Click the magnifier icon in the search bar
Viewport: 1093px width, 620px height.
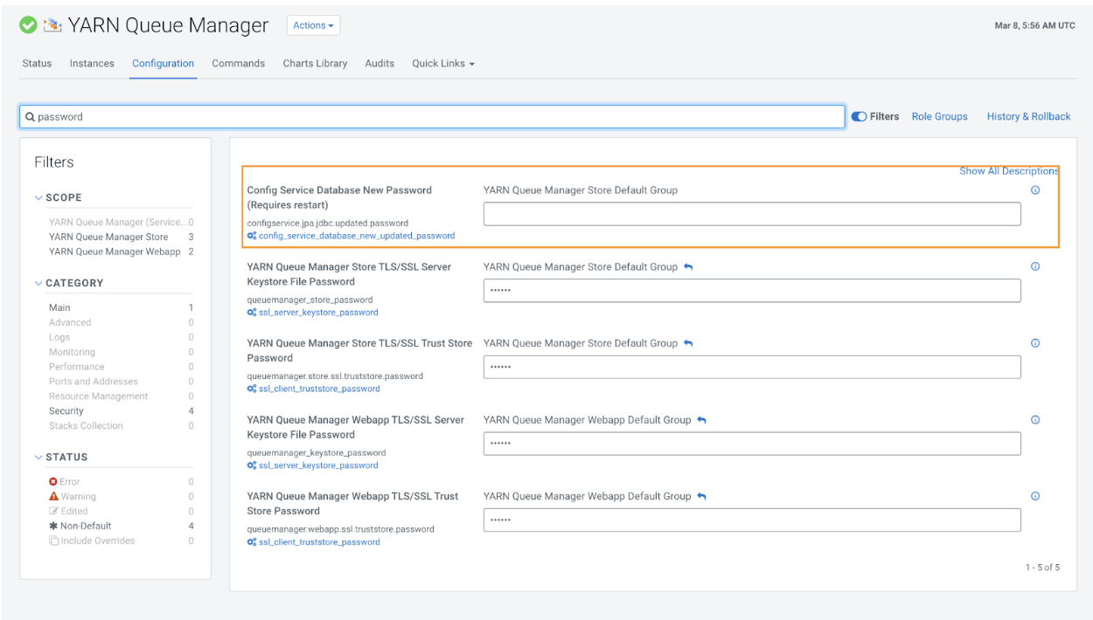coord(31,115)
